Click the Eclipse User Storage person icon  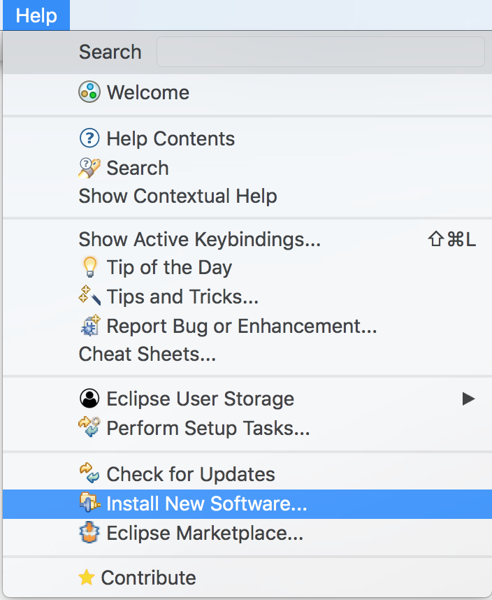coord(89,399)
